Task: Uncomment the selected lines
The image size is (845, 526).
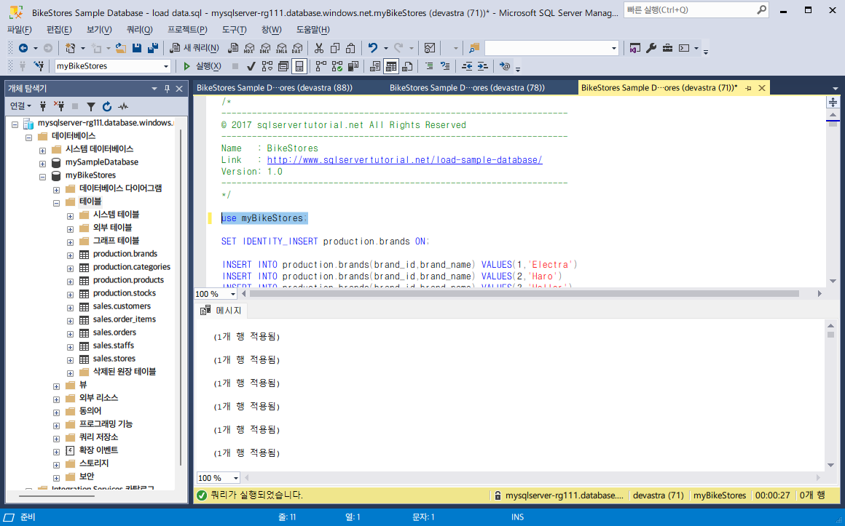Action: coord(445,66)
